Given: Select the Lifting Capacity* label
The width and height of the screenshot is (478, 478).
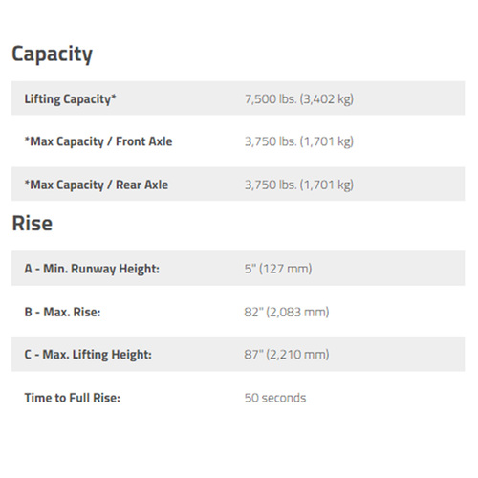Looking at the screenshot, I should click(71, 99).
